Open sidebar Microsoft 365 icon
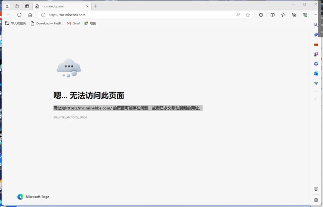This screenshot has height=207, width=323. [316, 64]
